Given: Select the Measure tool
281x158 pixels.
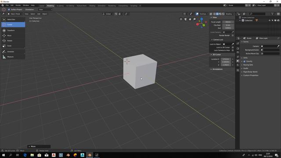Looking at the screenshot, I should 13,57.
